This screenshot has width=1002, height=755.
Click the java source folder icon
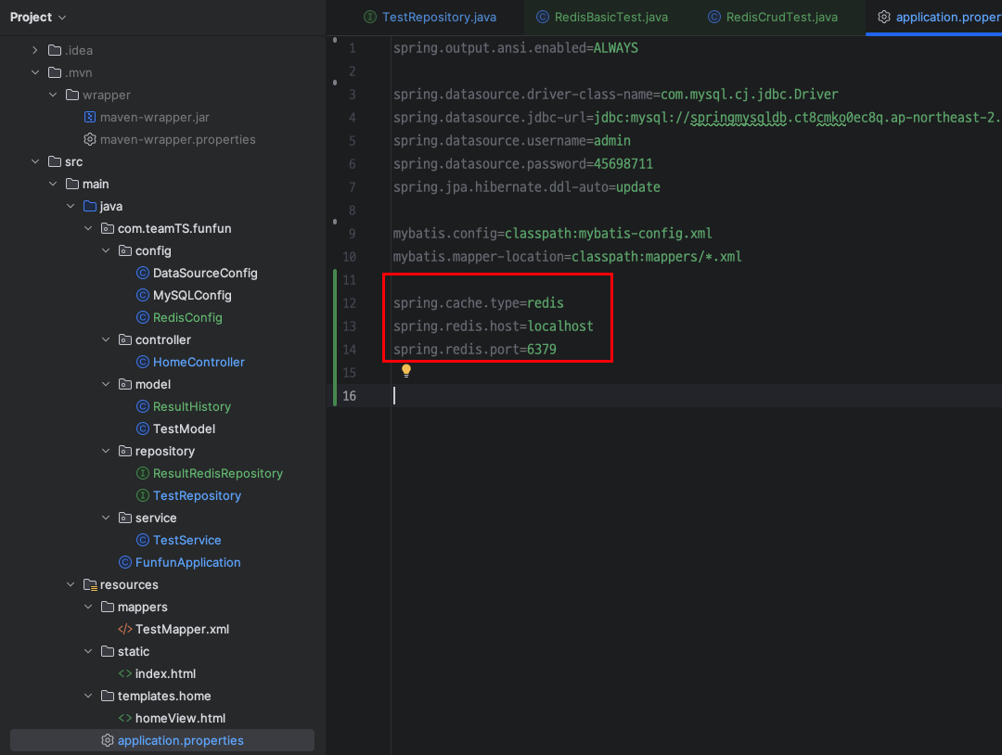click(90, 206)
